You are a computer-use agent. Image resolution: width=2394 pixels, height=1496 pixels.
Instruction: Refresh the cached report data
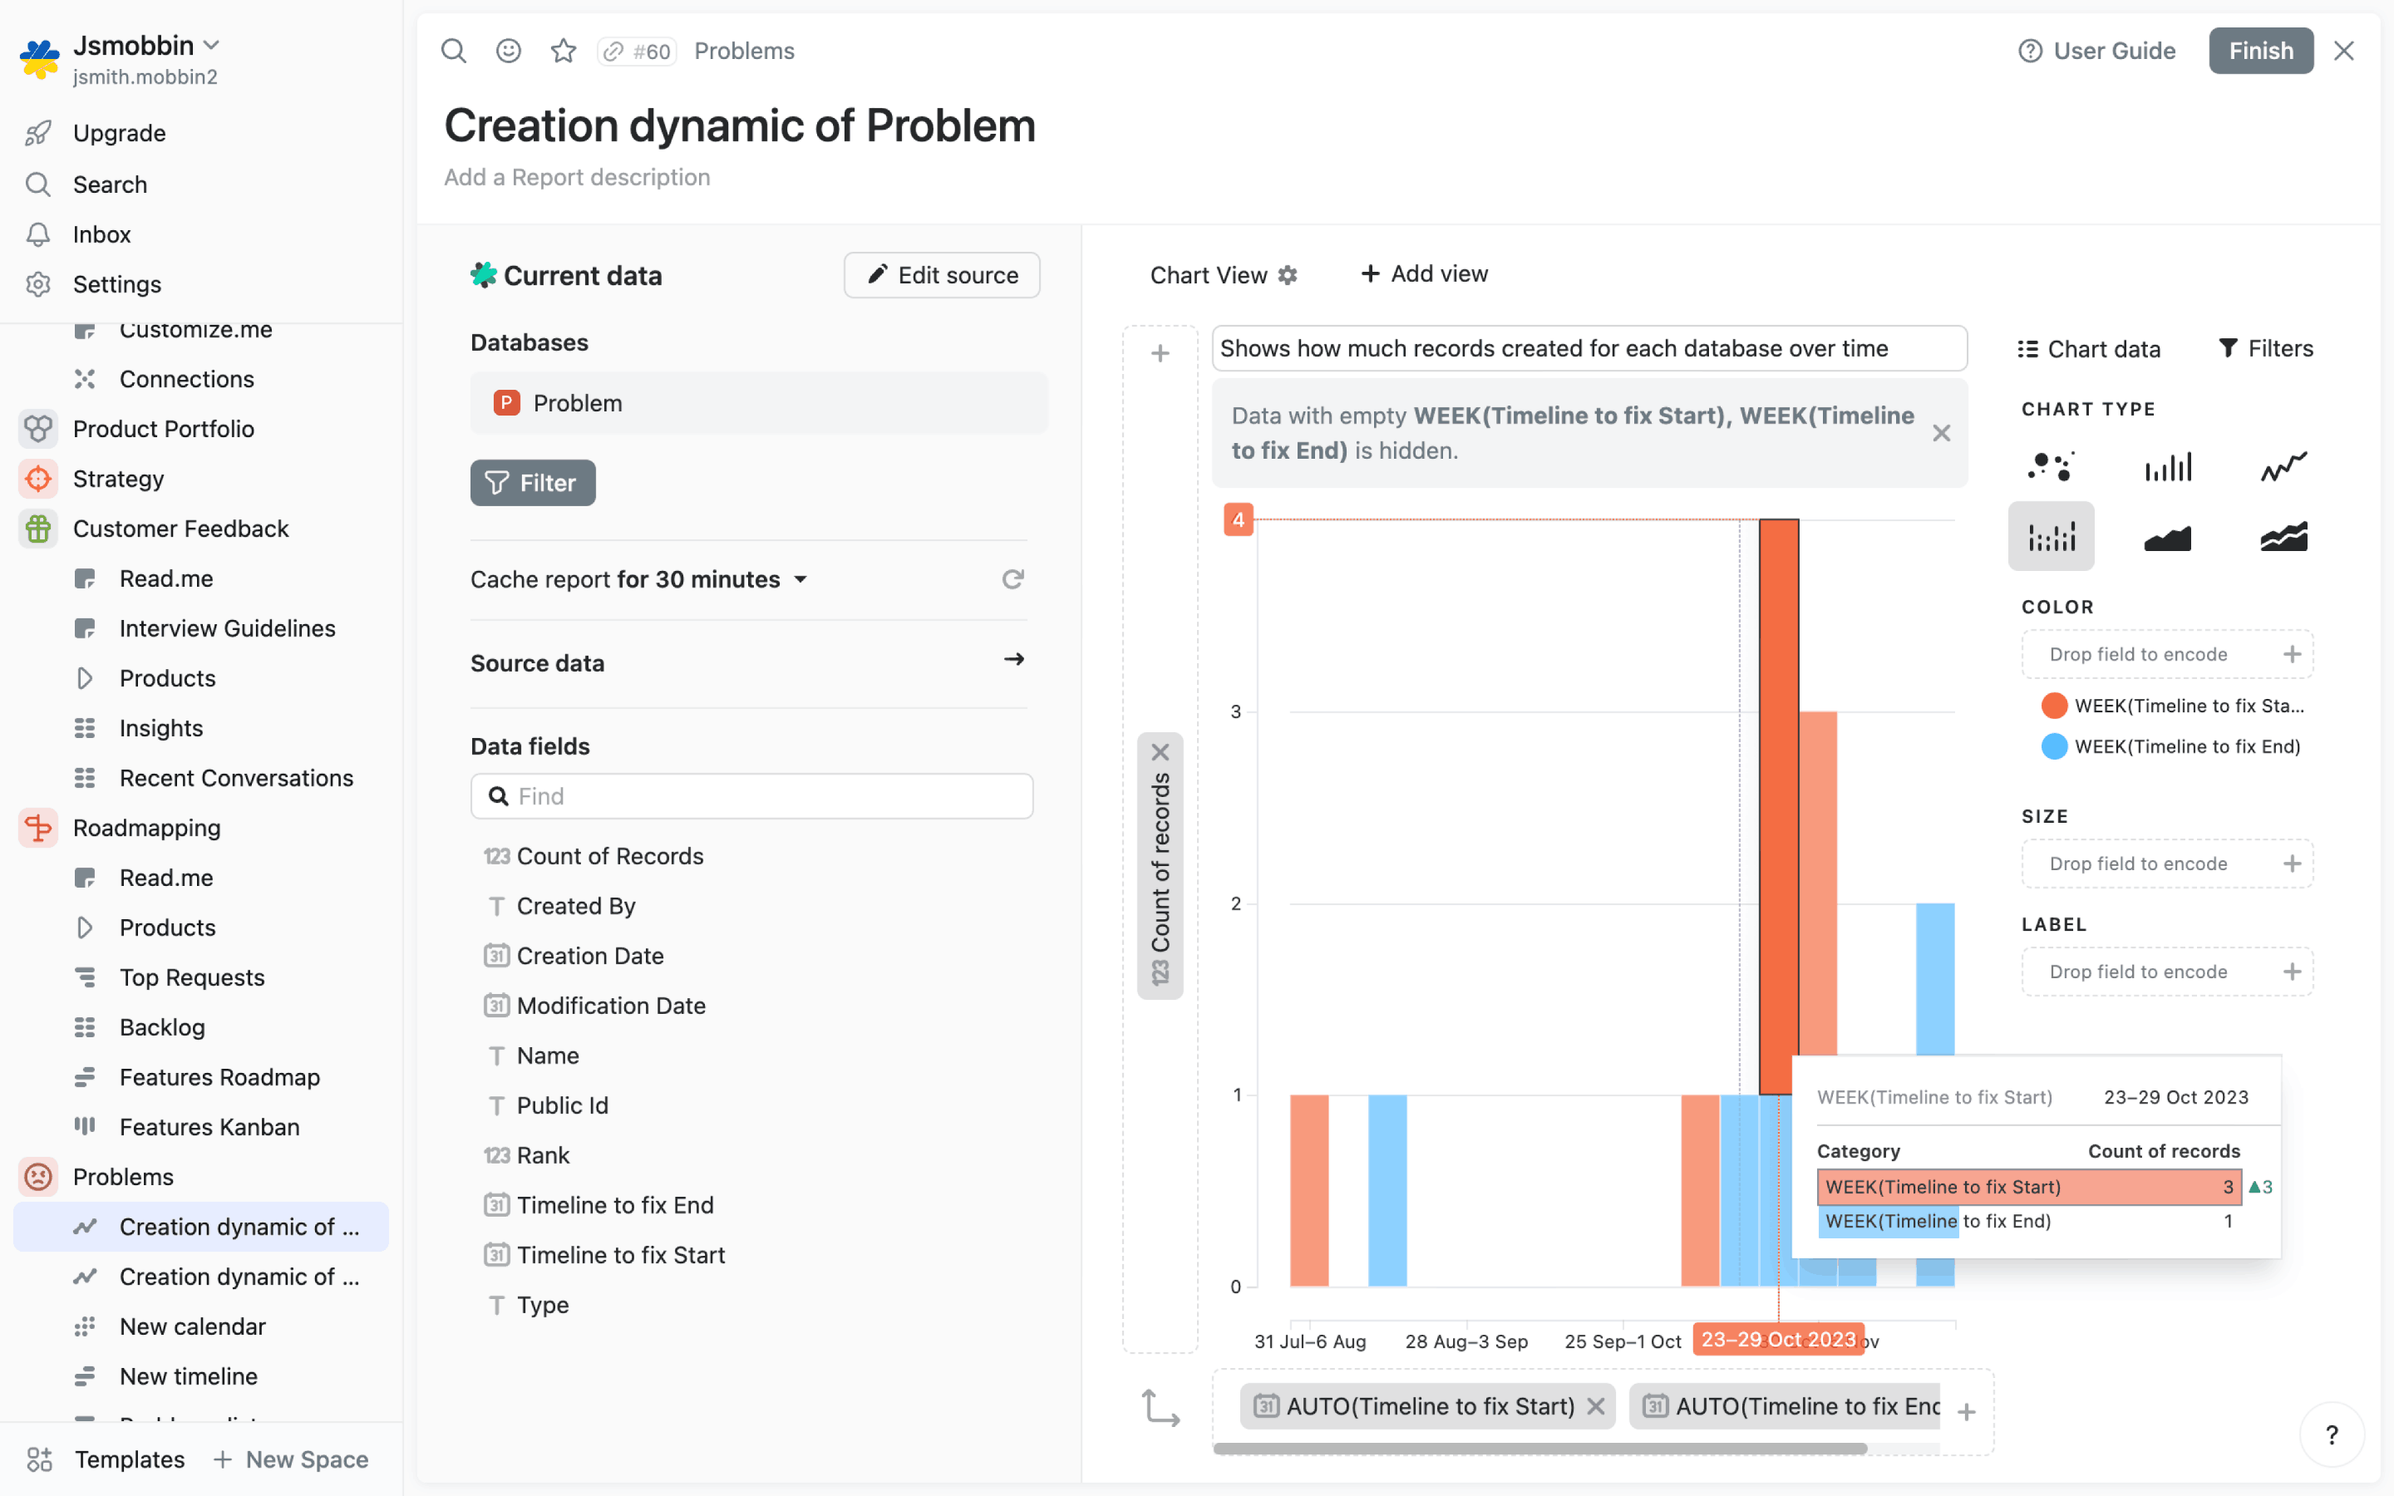pyautogui.click(x=1012, y=578)
